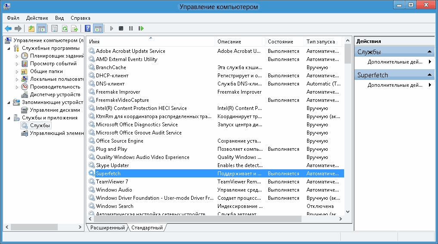Viewport: 438px width, 244px height.
Task: Click the Export List toolbar icon
Action: [x=75, y=28]
